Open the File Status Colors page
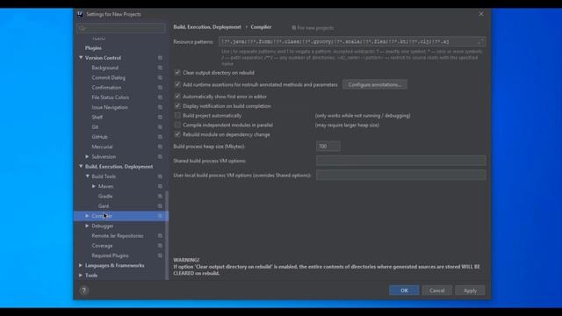Screen dimensions: 562x316 coord(111,97)
